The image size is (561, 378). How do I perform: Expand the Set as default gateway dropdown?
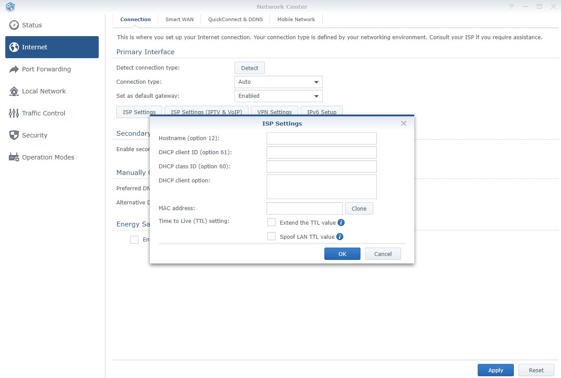(x=278, y=96)
